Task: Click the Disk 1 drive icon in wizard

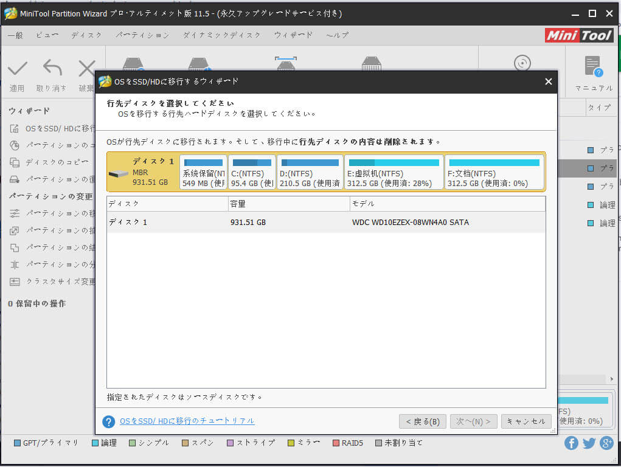Action: tap(119, 174)
